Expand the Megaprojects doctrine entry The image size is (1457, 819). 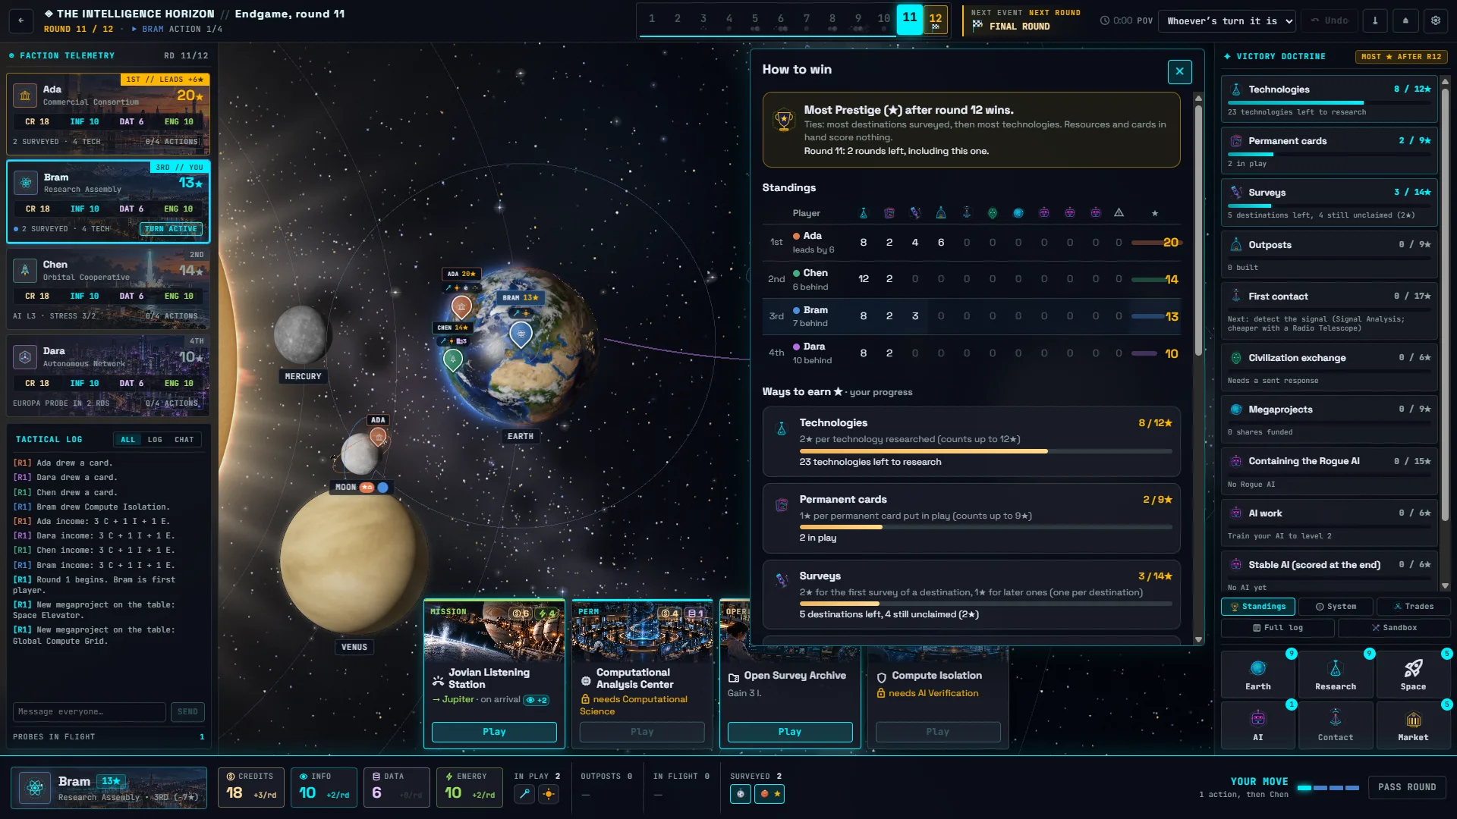(x=1330, y=420)
